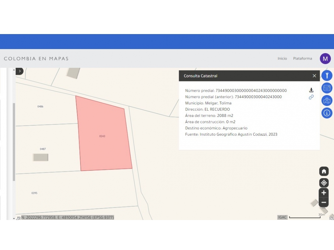Click Destino económico: Agropecuario text

pos(216,128)
